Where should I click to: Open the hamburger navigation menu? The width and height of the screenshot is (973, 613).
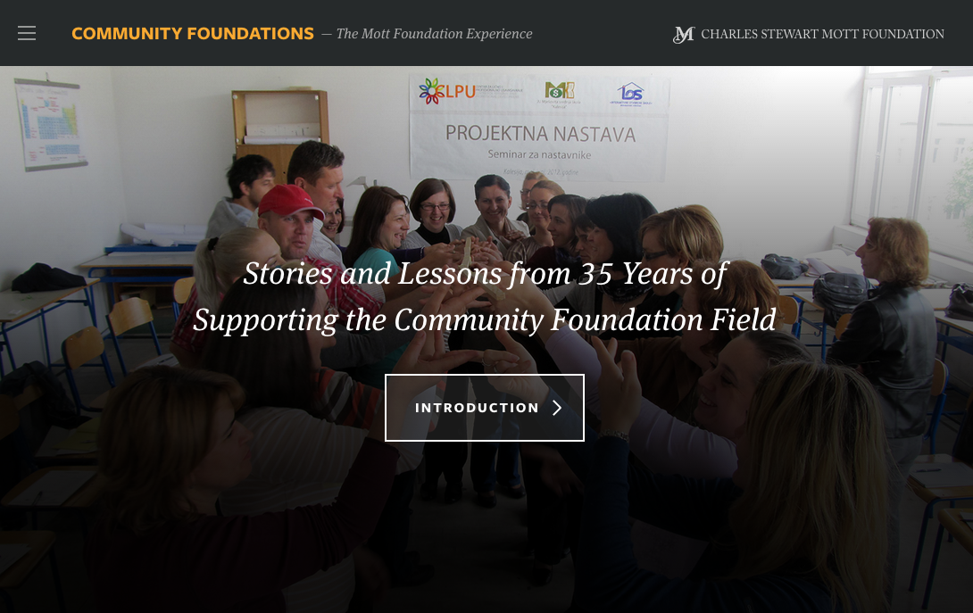(27, 33)
